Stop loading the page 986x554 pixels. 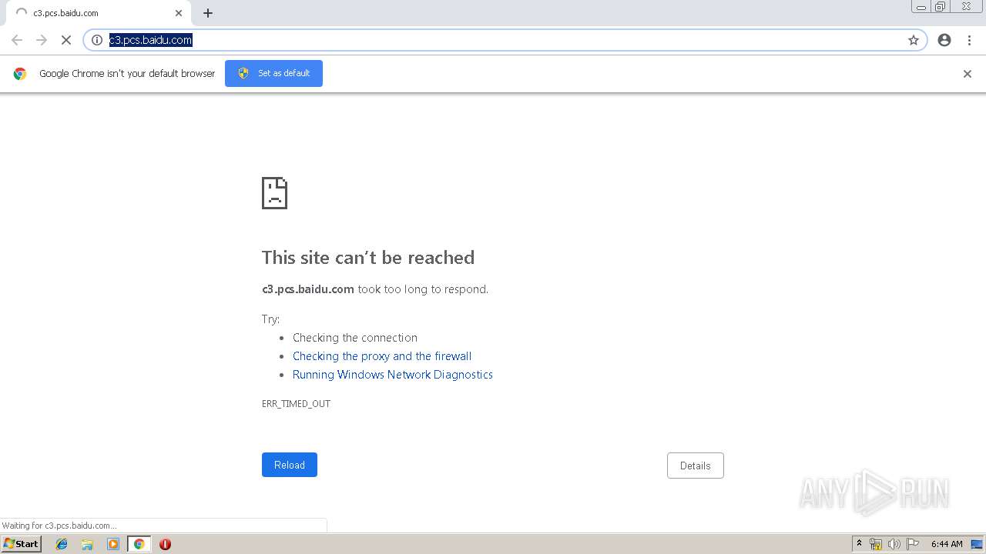coord(66,40)
